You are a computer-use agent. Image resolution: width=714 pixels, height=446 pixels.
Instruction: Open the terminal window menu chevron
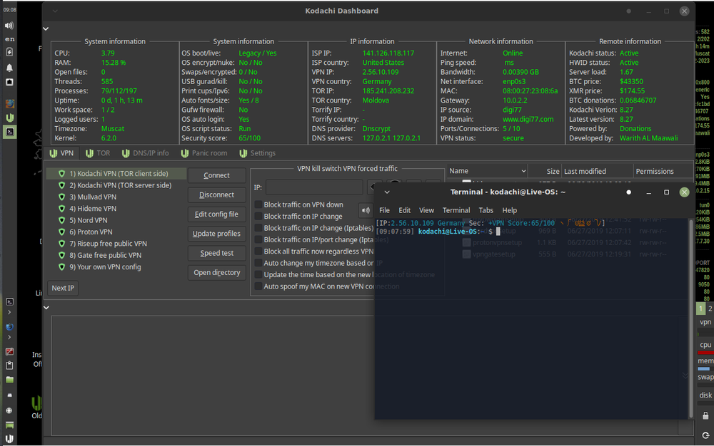click(x=387, y=192)
